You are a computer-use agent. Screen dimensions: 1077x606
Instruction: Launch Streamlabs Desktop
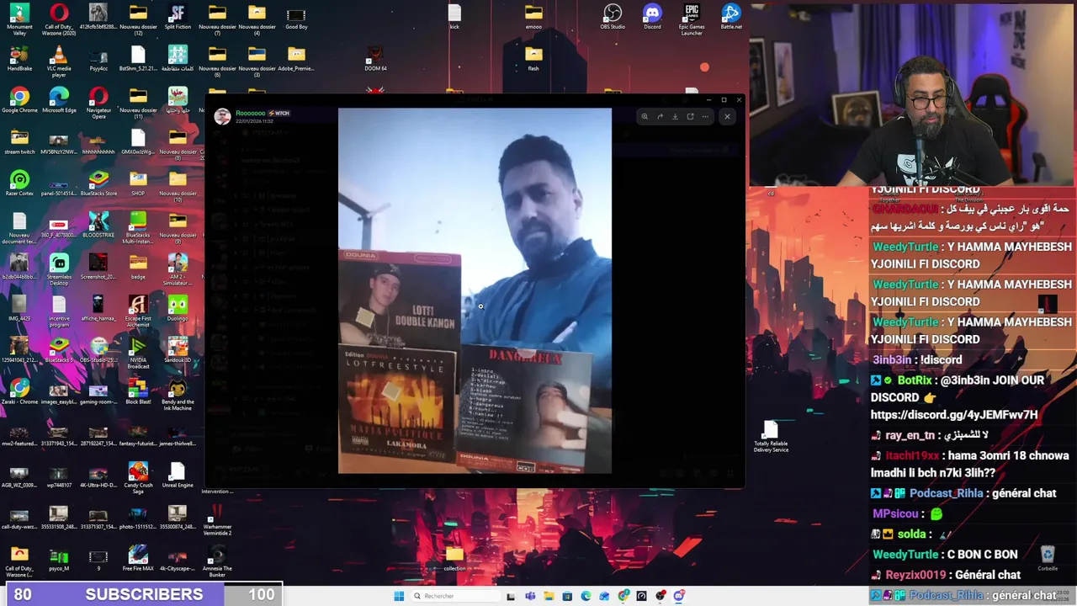coord(59,269)
